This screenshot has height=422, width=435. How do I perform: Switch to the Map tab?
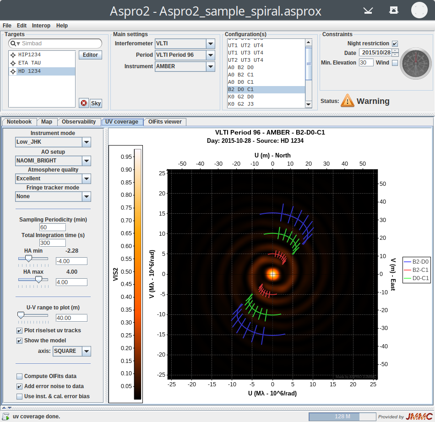click(47, 122)
